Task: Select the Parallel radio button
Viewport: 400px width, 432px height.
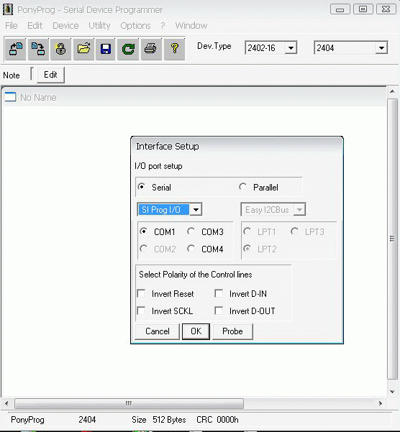Action: click(x=242, y=187)
